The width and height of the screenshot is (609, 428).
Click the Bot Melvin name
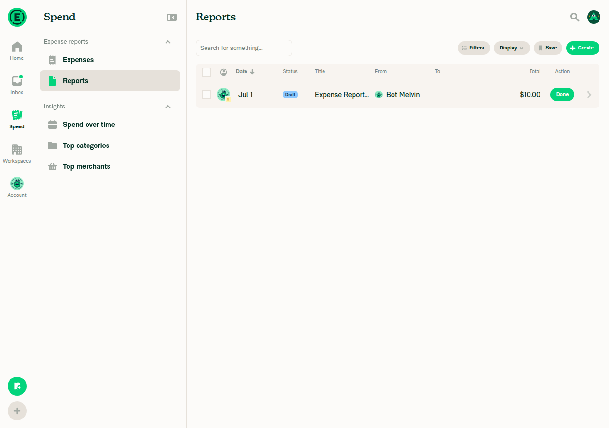pos(403,95)
